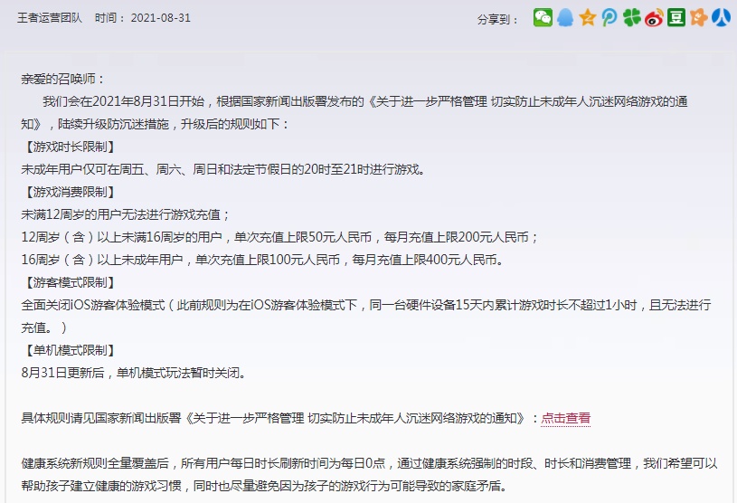
Task: Click the orange flower smiley share icon
Action: pyautogui.click(x=698, y=18)
